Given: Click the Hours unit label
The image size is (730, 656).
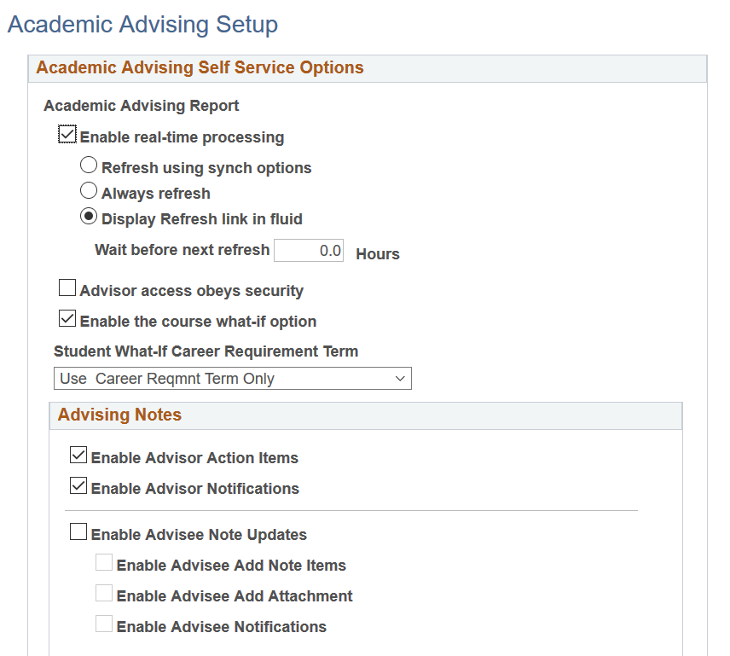Looking at the screenshot, I should [378, 254].
